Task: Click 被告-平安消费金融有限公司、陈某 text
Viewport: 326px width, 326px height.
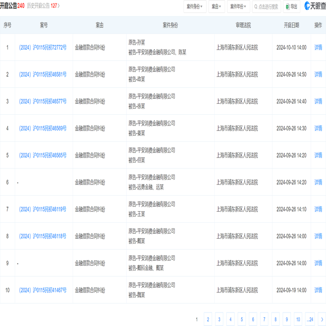Action: (157, 52)
